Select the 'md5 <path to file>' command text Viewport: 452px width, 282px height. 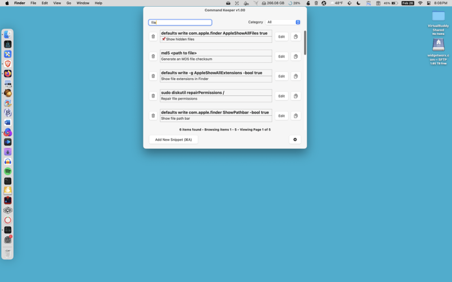[x=216, y=53]
